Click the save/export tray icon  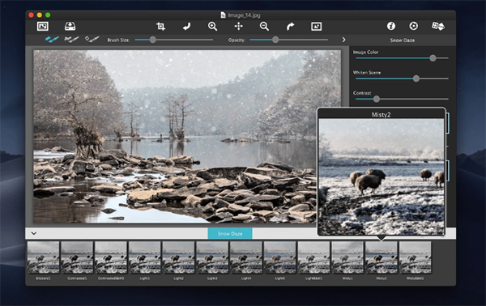pos(70,27)
